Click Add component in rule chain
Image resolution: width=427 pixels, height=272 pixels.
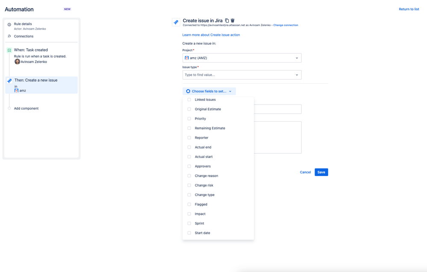26,108
